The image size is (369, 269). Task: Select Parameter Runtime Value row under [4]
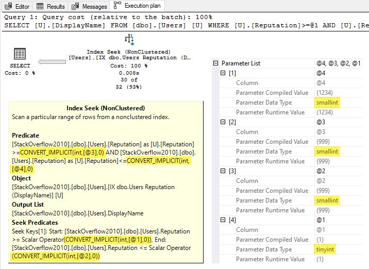(x=291, y=259)
